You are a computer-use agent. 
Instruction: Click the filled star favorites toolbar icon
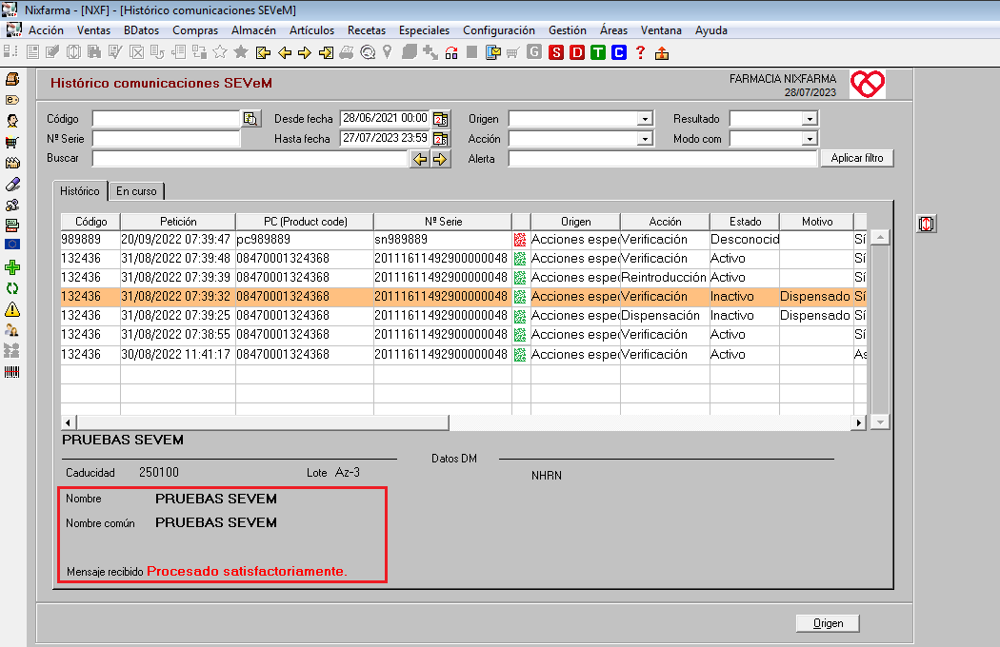click(x=241, y=52)
